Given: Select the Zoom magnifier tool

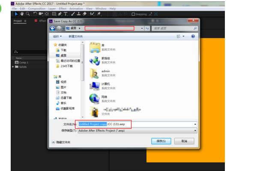Looking at the screenshot, I should [28, 14].
